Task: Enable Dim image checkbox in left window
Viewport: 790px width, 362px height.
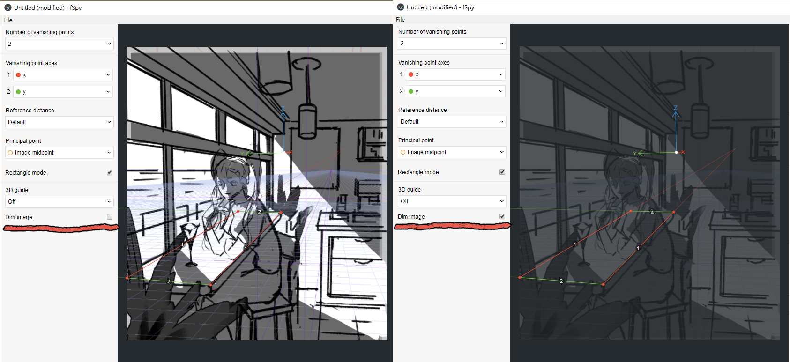Action: tap(110, 217)
